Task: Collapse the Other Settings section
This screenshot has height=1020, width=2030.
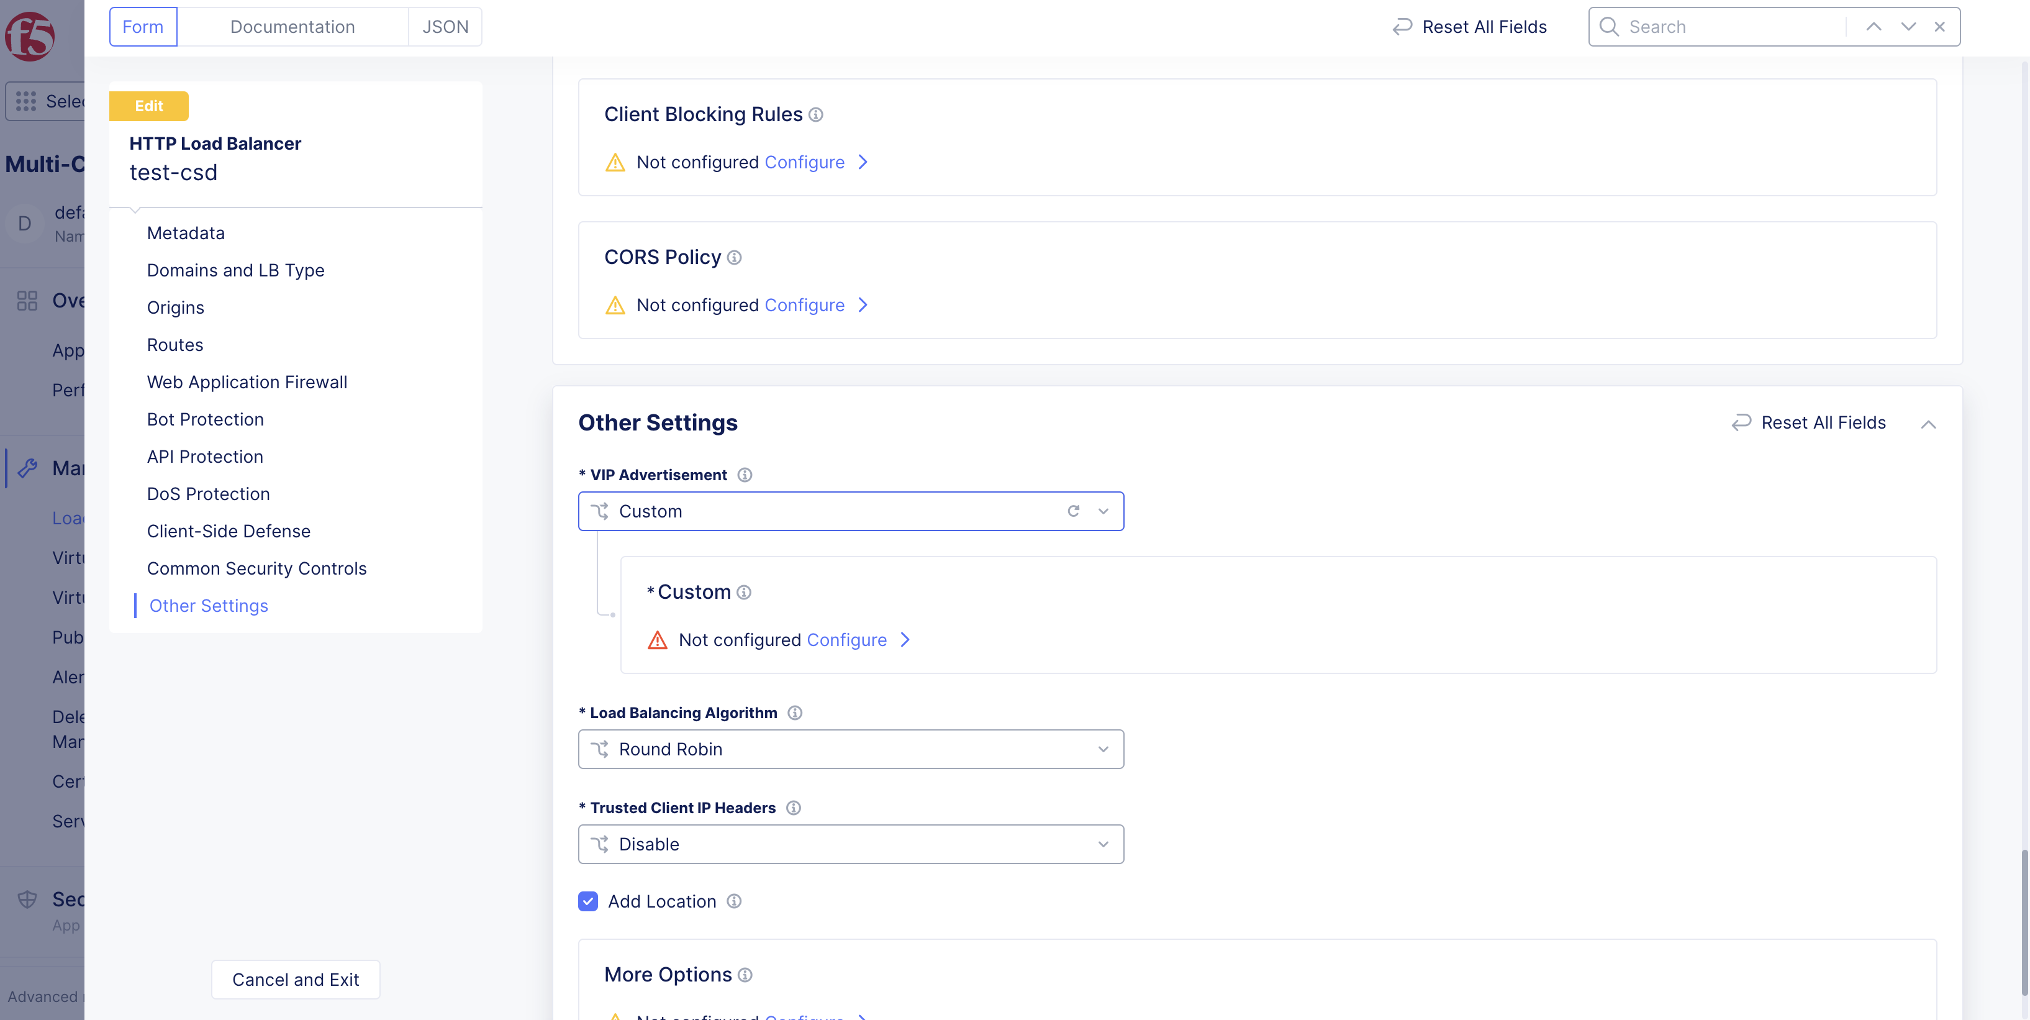Action: 1928,424
